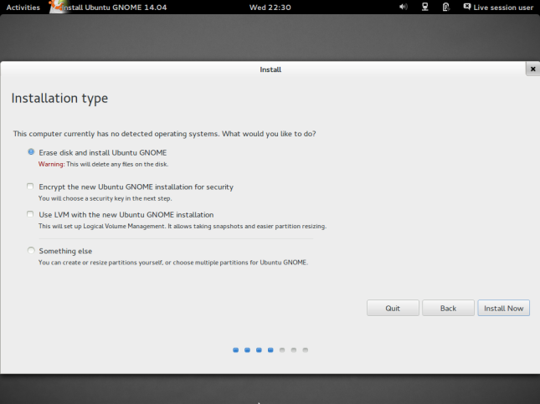Image resolution: width=540 pixels, height=404 pixels.
Task: Close the Install window with X
Action: click(532, 69)
